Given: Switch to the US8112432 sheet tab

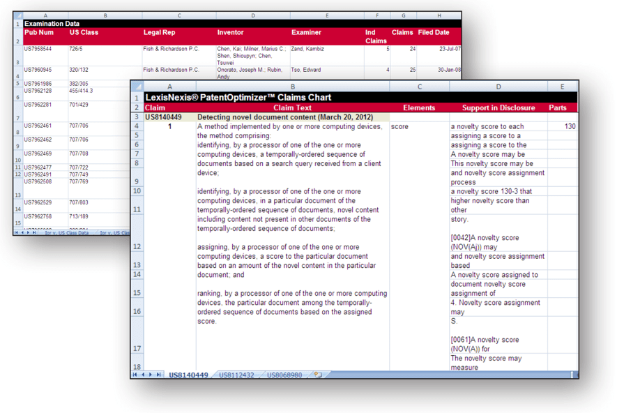Looking at the screenshot, I should coord(236,375).
